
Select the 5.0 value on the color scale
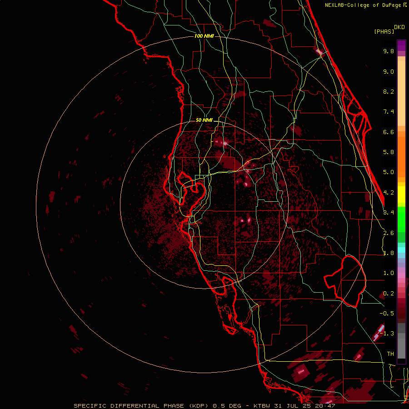pyautogui.click(x=389, y=172)
